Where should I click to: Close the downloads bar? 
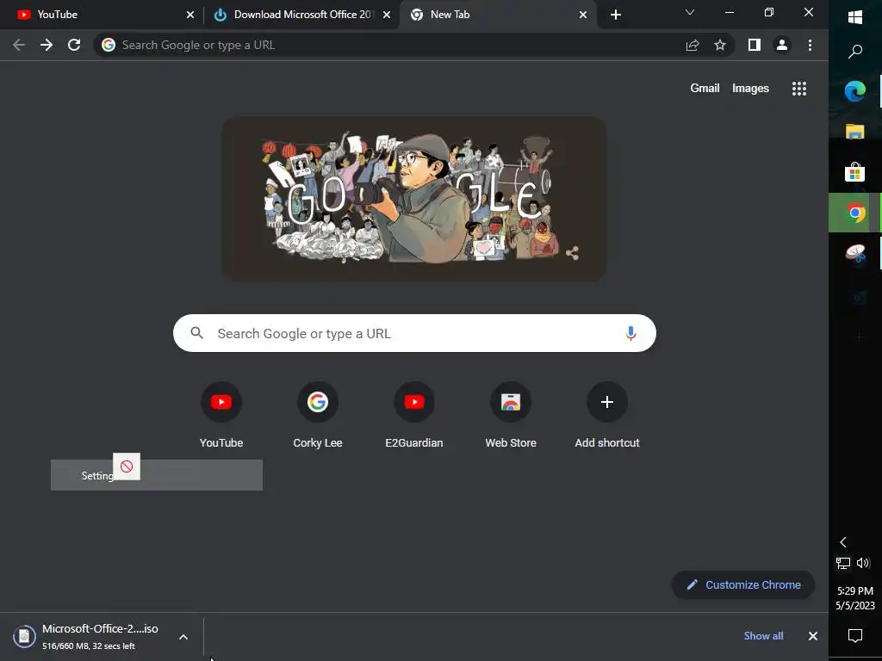pyautogui.click(x=813, y=636)
